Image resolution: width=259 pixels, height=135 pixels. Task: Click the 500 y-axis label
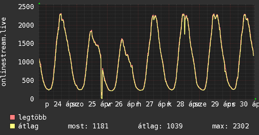point(28,80)
